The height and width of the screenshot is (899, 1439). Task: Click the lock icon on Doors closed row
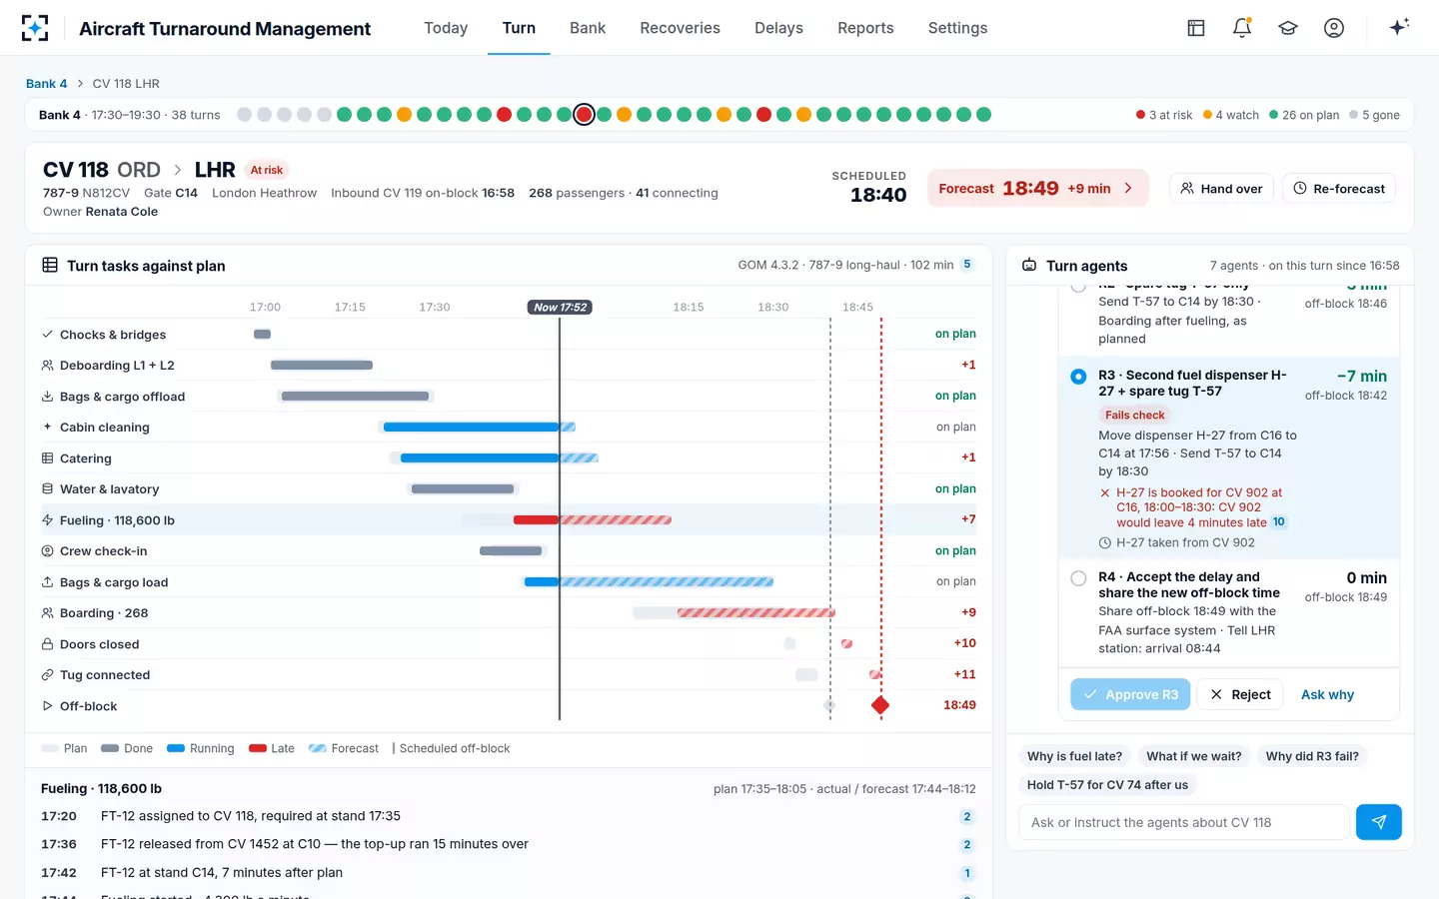click(x=47, y=644)
